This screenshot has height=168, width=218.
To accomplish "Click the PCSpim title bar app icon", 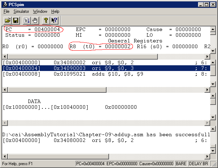I will tap(4, 4).
